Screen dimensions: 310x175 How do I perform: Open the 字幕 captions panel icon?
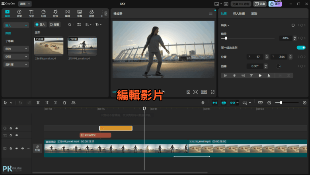point(80,13)
